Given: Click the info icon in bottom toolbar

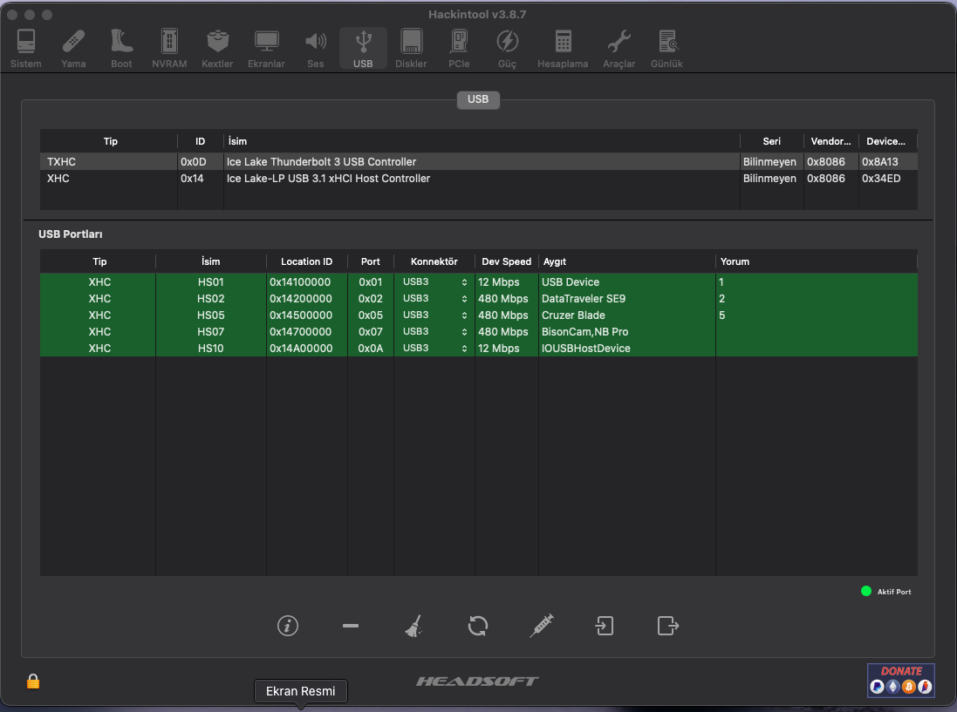Looking at the screenshot, I should coord(288,626).
